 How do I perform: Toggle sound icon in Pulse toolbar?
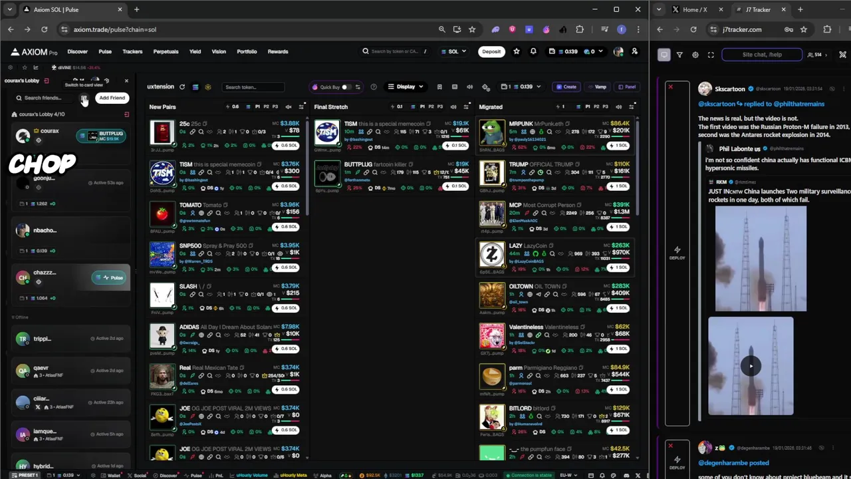[x=470, y=86]
